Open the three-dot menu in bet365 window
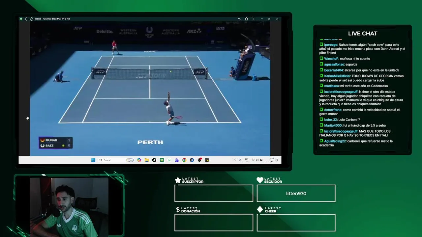 tap(253, 19)
